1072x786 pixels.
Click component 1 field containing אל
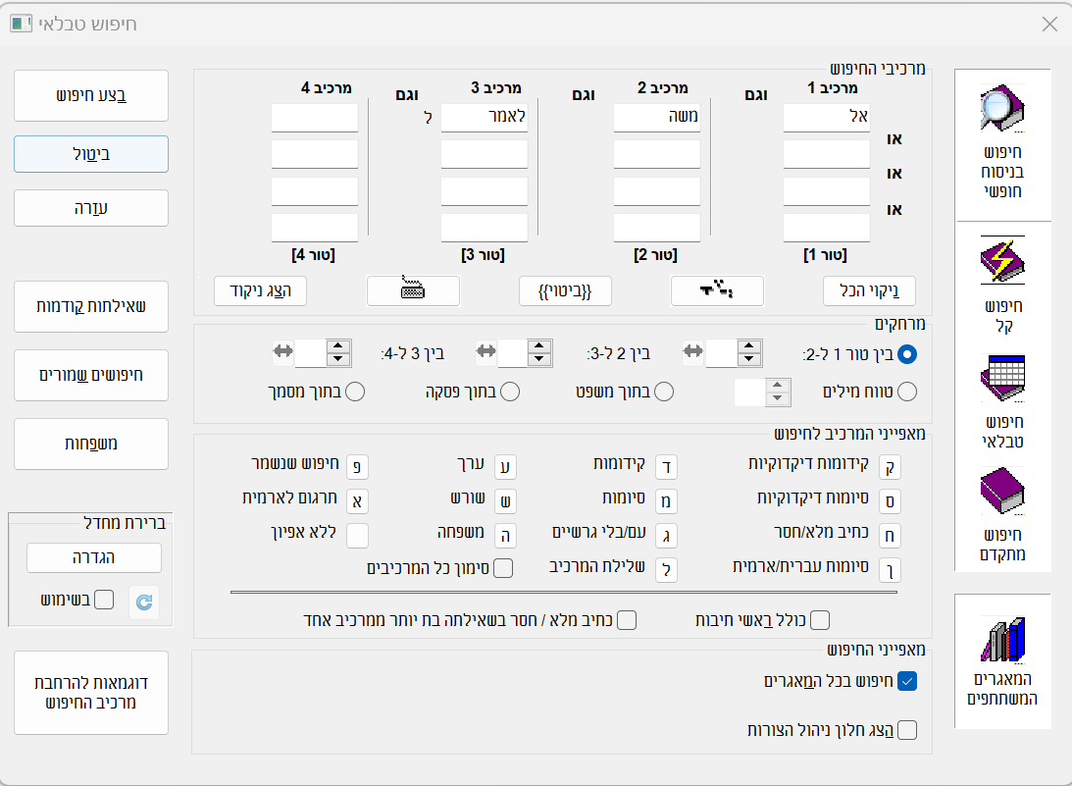click(827, 117)
